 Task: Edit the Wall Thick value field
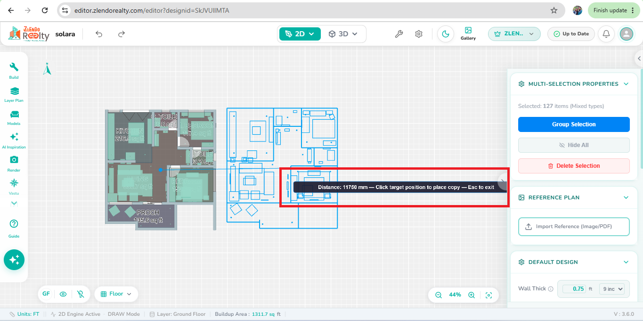[x=575, y=289]
